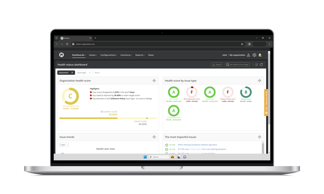
Task: Reset the dashboard filters
Action: (x=97, y=73)
